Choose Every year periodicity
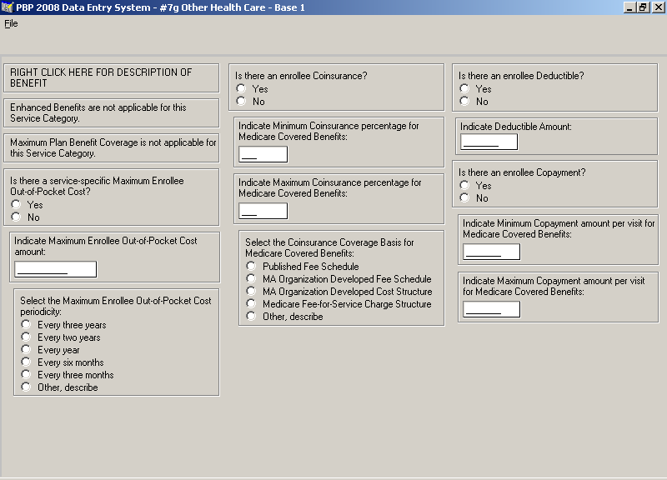667x480 pixels. tap(26, 349)
